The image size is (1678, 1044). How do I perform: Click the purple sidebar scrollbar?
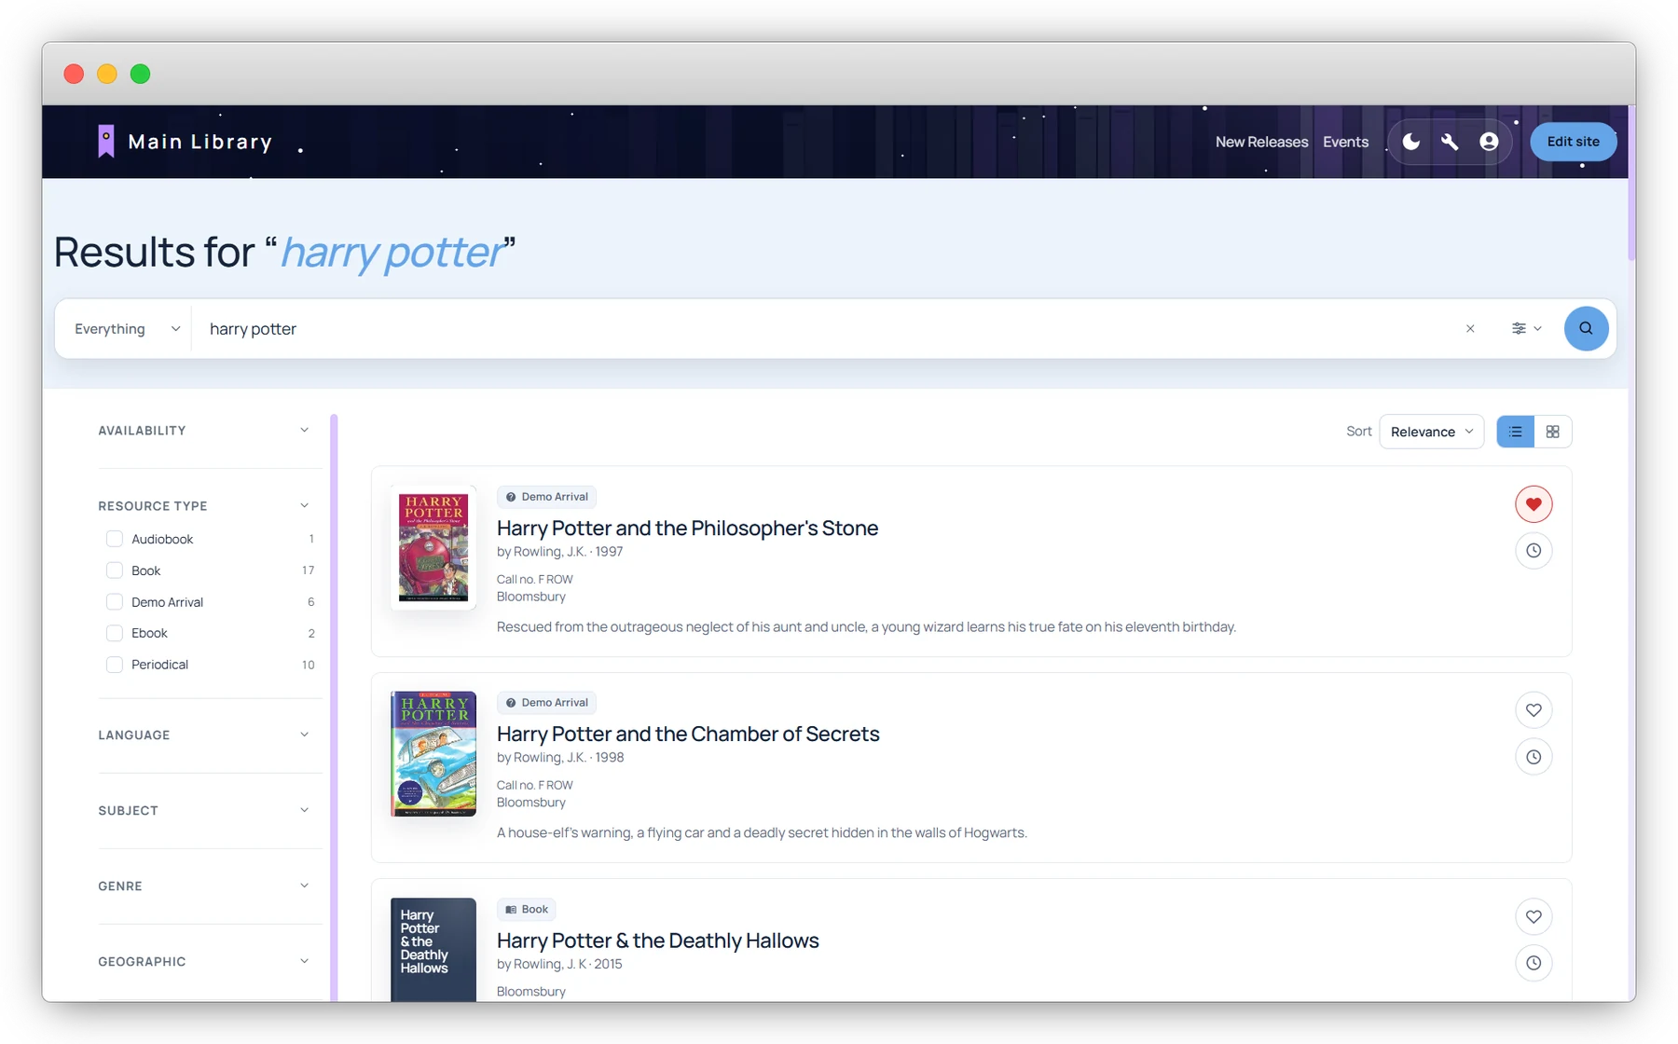tap(334, 708)
